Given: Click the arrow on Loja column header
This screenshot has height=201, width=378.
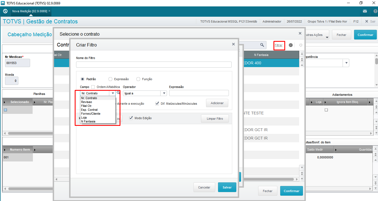Looking at the screenshot, I should [312, 102].
